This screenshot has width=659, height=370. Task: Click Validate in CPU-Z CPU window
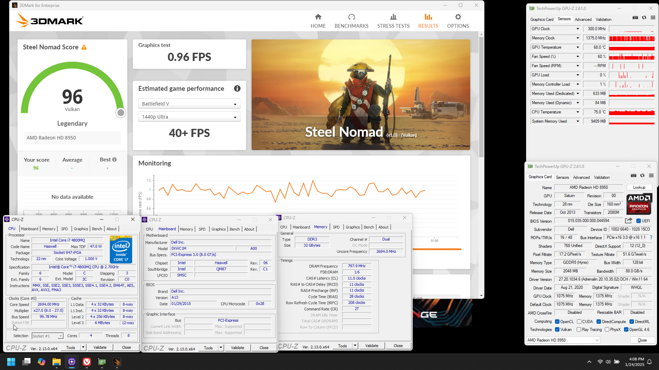click(x=100, y=347)
